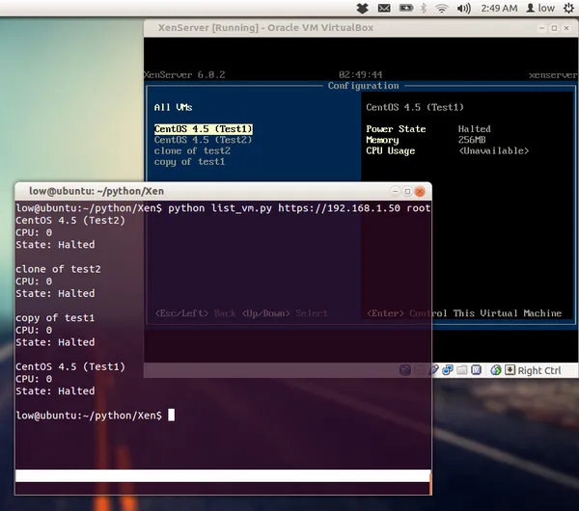Viewport: 579px width, 511px height.
Task: Click CentOS 4.5 (Test1) output line in terminal
Action: coord(70,366)
